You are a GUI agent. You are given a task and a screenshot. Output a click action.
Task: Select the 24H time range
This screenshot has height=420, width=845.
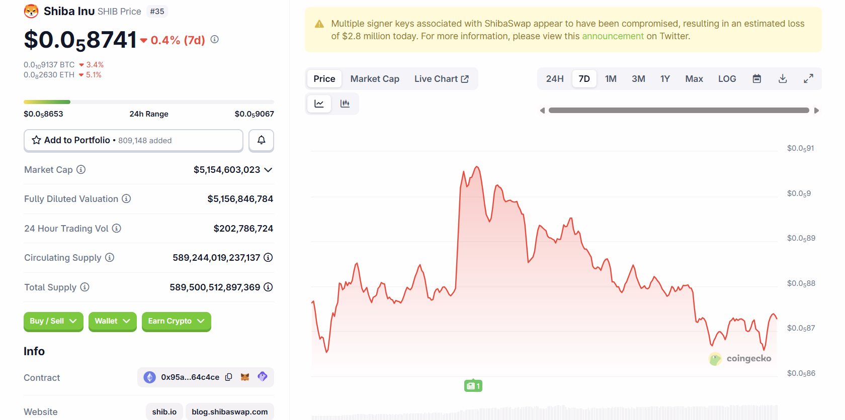point(555,79)
